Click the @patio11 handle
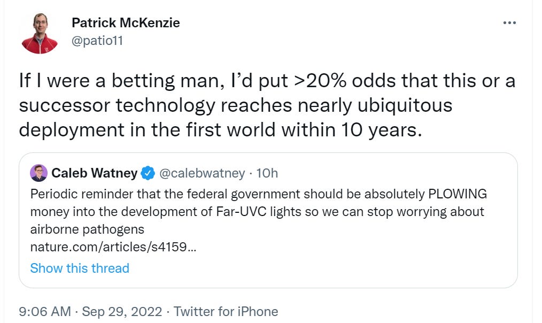 click(97, 40)
